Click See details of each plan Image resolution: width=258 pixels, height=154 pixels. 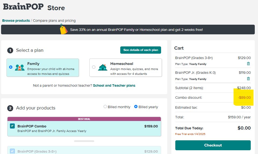click(141, 50)
